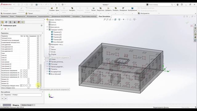This screenshot has width=197, height=111.
Task: Expand the Boss-Extrude3 feature node
Action: pyautogui.click(x=47, y=74)
